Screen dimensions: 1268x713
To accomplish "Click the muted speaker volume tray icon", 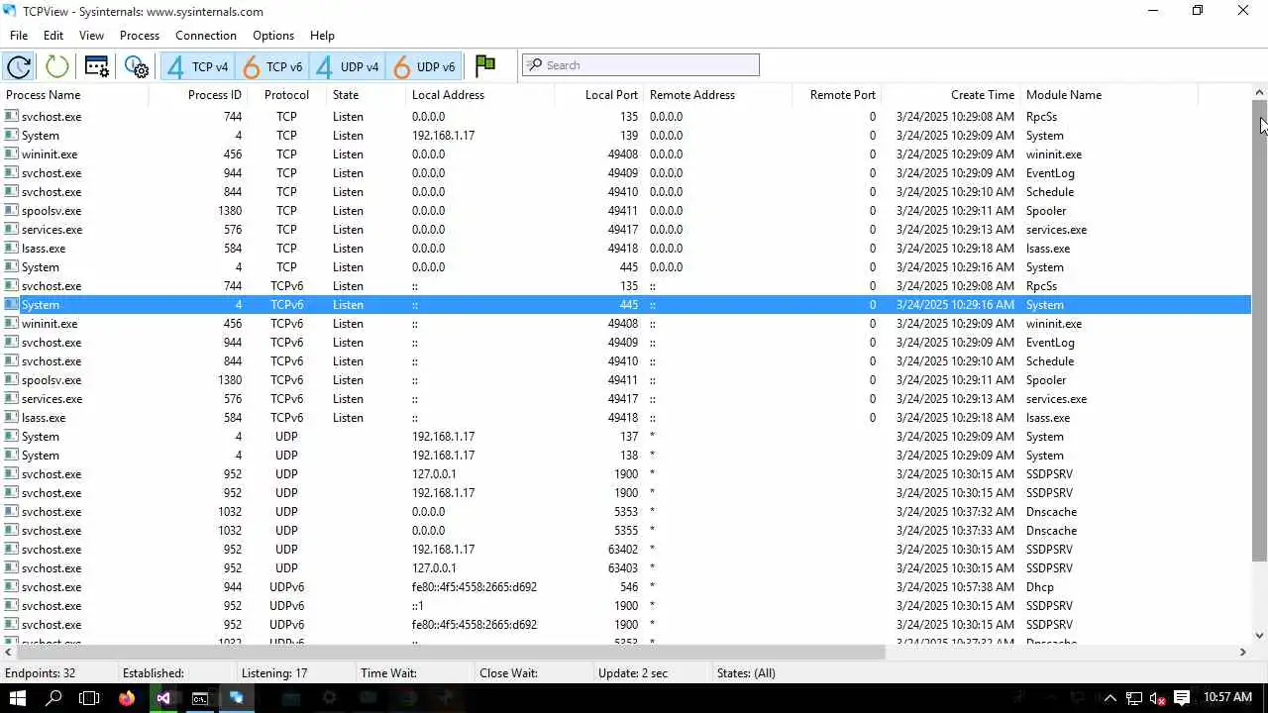I will [x=1157, y=698].
